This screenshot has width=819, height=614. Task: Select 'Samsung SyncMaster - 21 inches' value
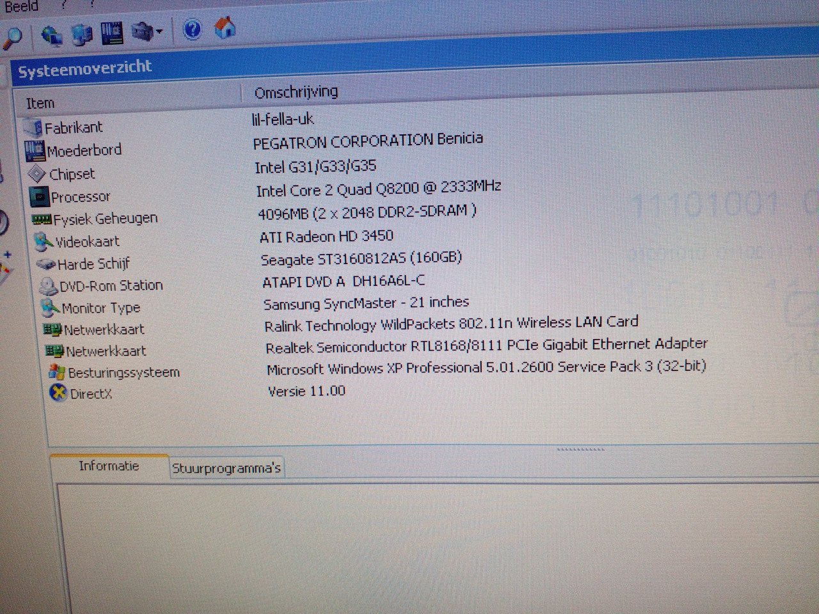pyautogui.click(x=366, y=303)
